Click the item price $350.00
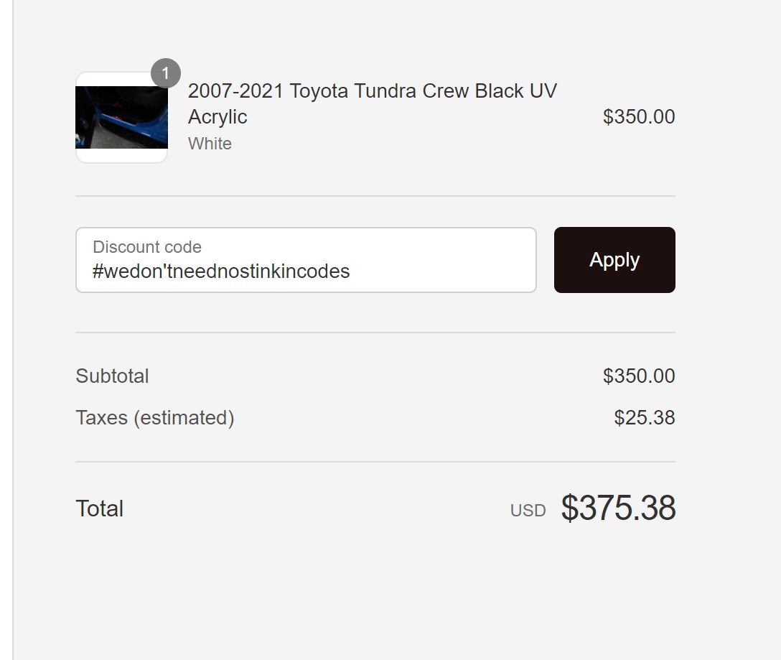This screenshot has height=660, width=781. pyautogui.click(x=639, y=116)
